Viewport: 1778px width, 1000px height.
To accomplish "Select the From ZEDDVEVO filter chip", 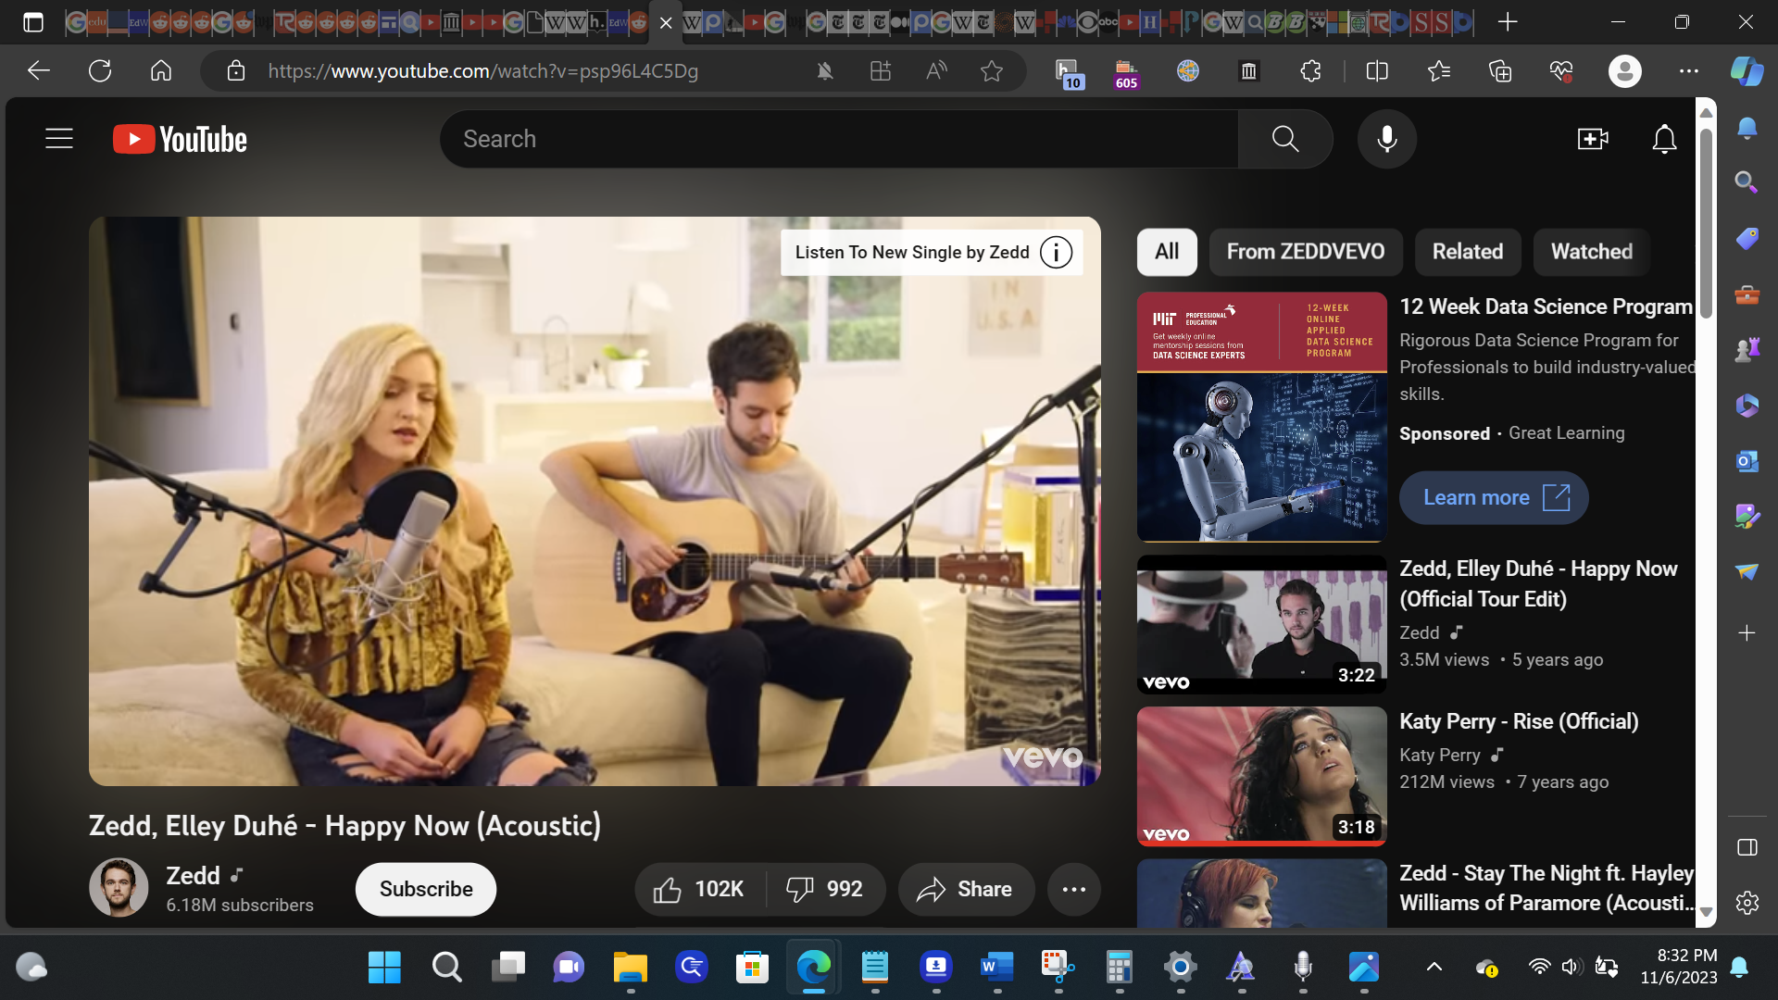I will [x=1305, y=252].
